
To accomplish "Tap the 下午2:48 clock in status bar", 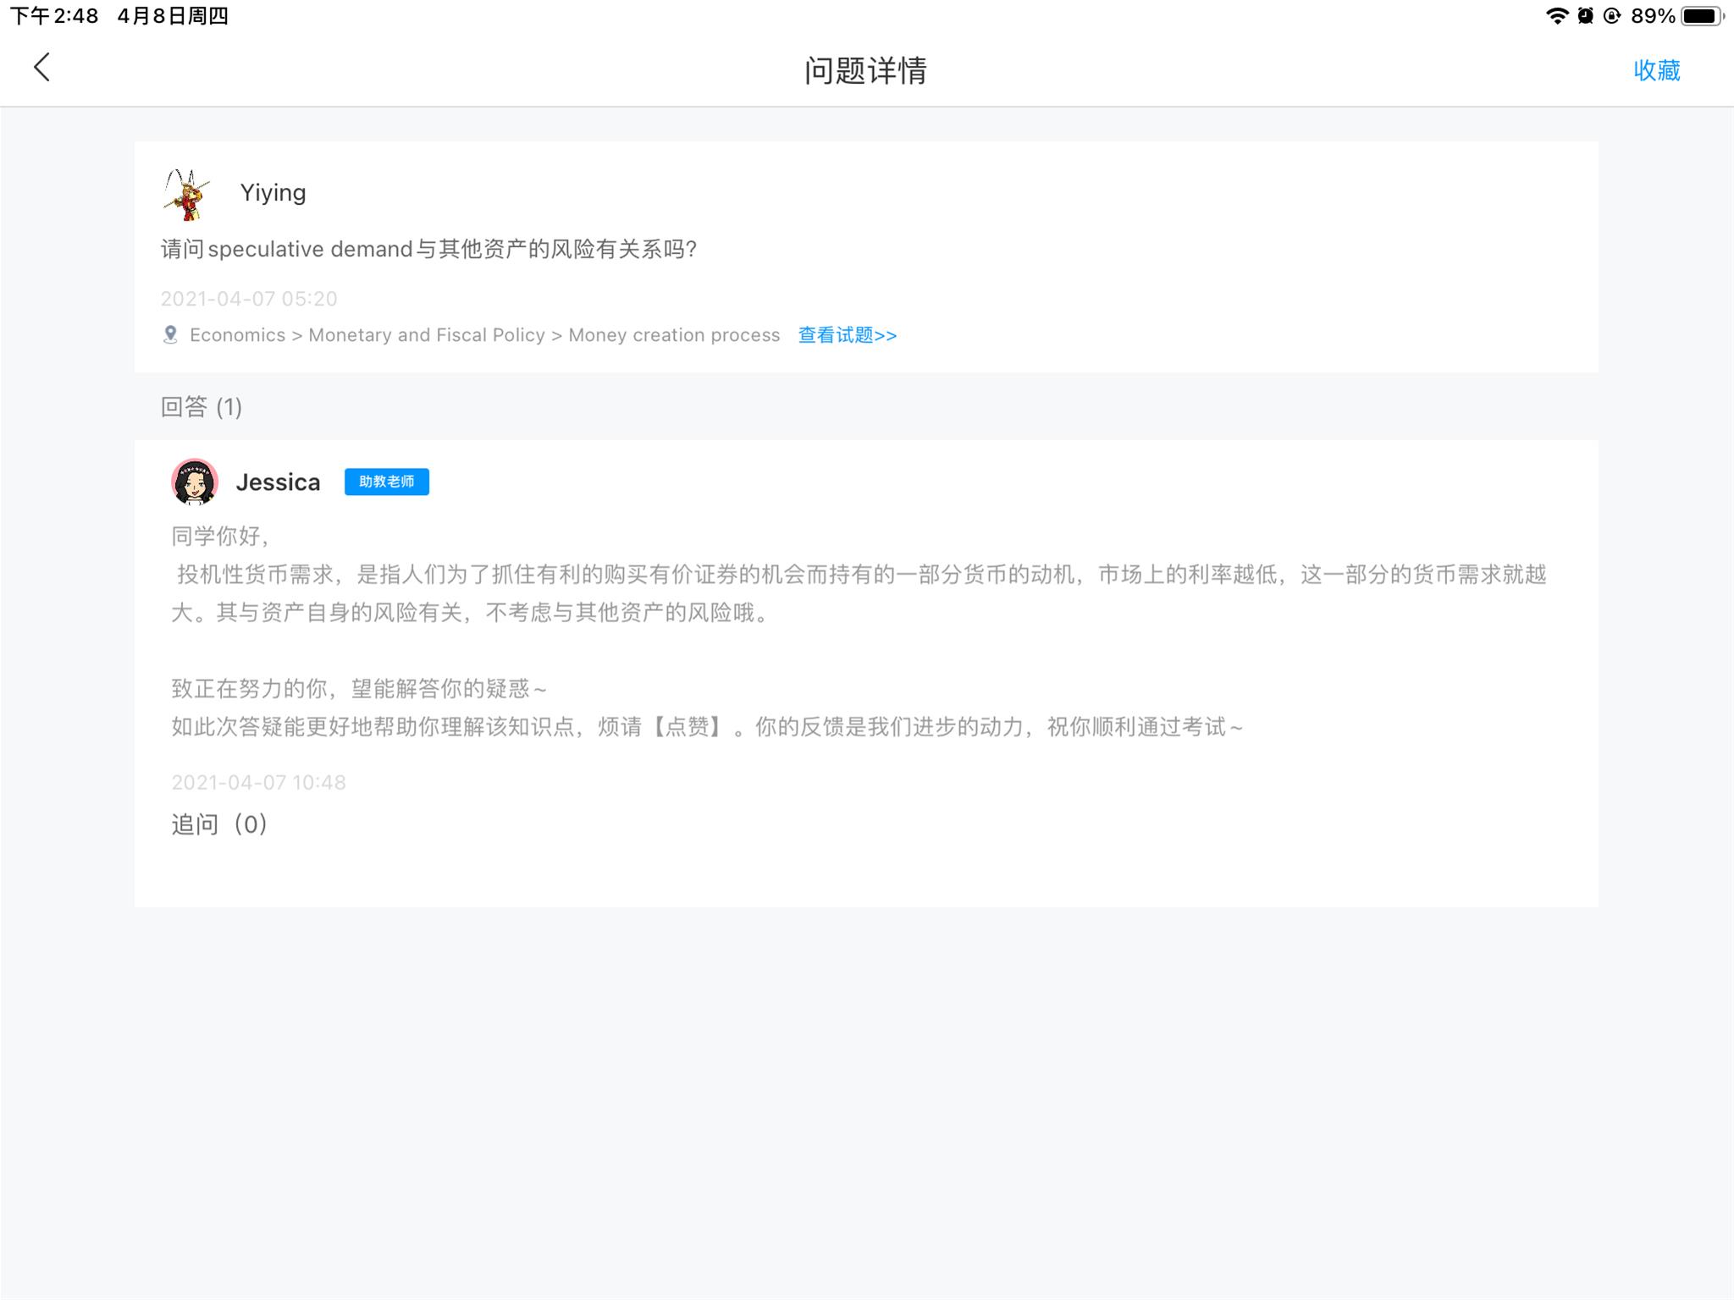I will tap(54, 16).
